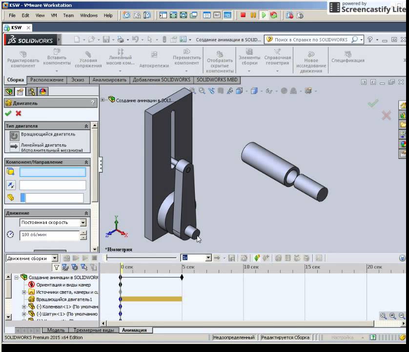This screenshot has width=409, height=352.
Task: Expand the Шатун<1> tree node
Action: 24,314
